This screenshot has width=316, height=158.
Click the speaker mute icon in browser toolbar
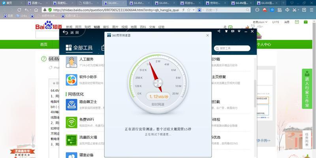click(x=287, y=10)
